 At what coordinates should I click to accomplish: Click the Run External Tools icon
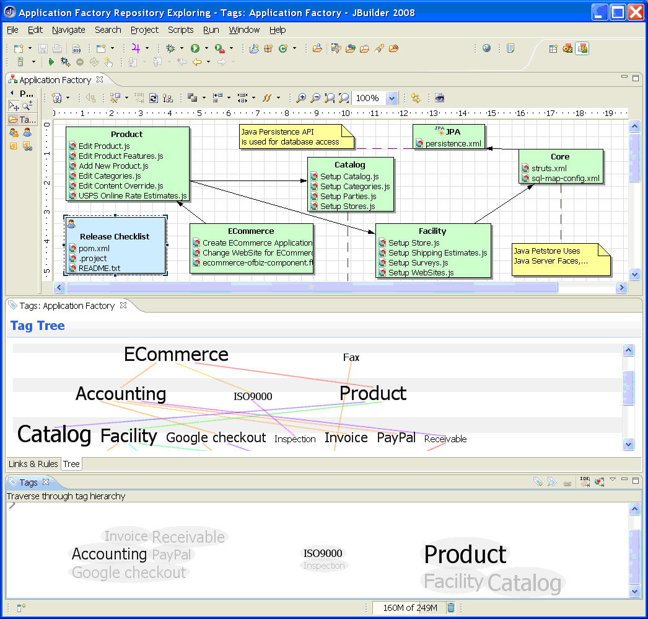(x=219, y=48)
